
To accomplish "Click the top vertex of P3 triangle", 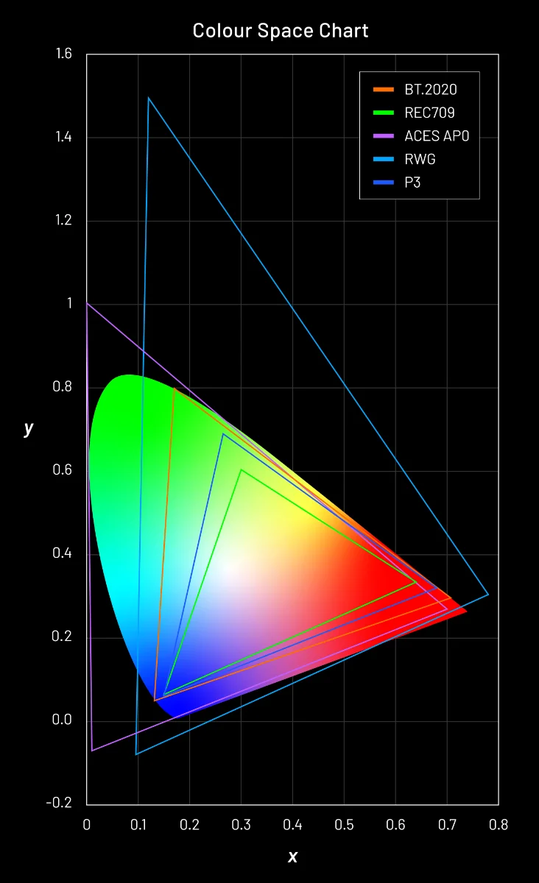I will click(x=223, y=433).
